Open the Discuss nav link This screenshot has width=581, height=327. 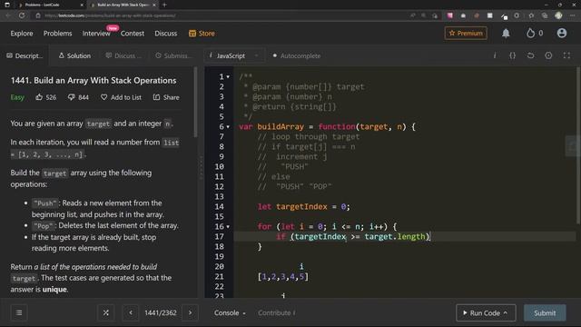coord(165,34)
